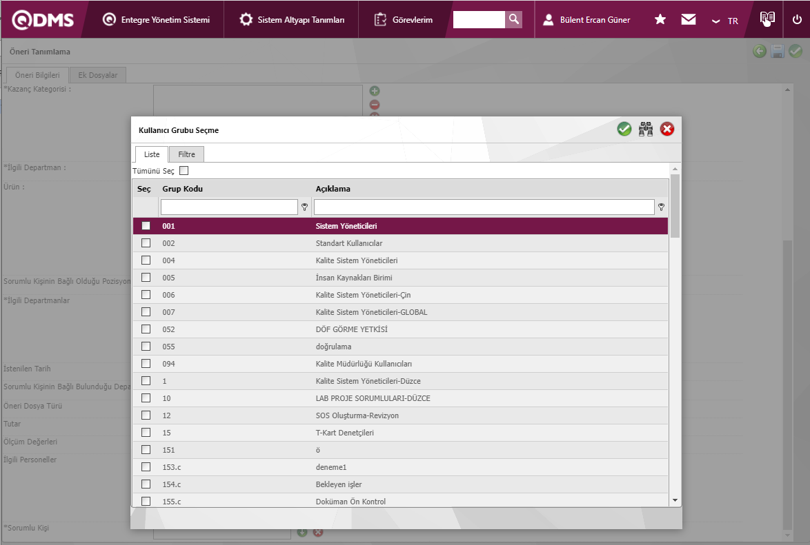Open the favorites star icon
The height and width of the screenshot is (545, 810).
tap(660, 20)
